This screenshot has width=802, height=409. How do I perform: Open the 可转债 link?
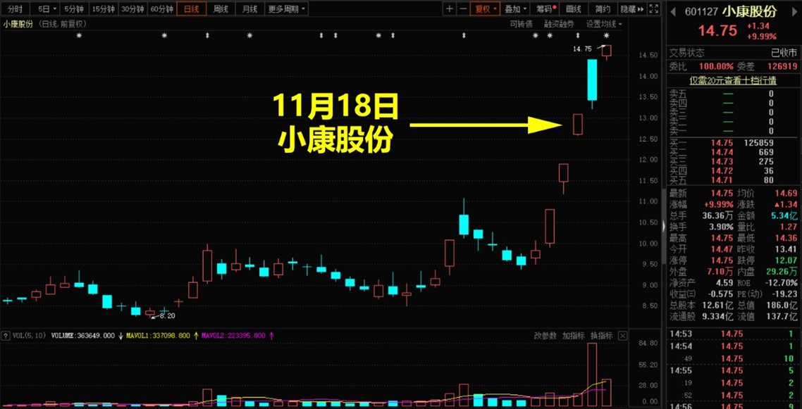pos(522,24)
